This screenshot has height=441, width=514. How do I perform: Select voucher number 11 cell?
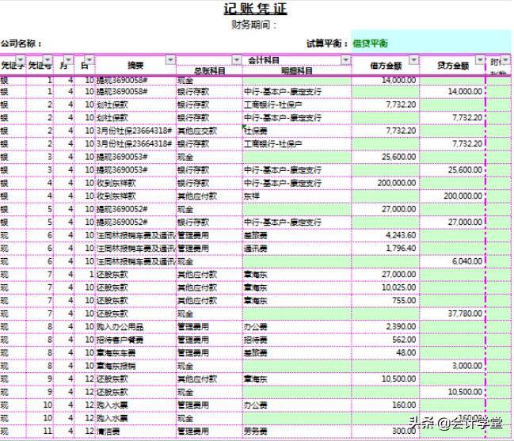click(40, 431)
